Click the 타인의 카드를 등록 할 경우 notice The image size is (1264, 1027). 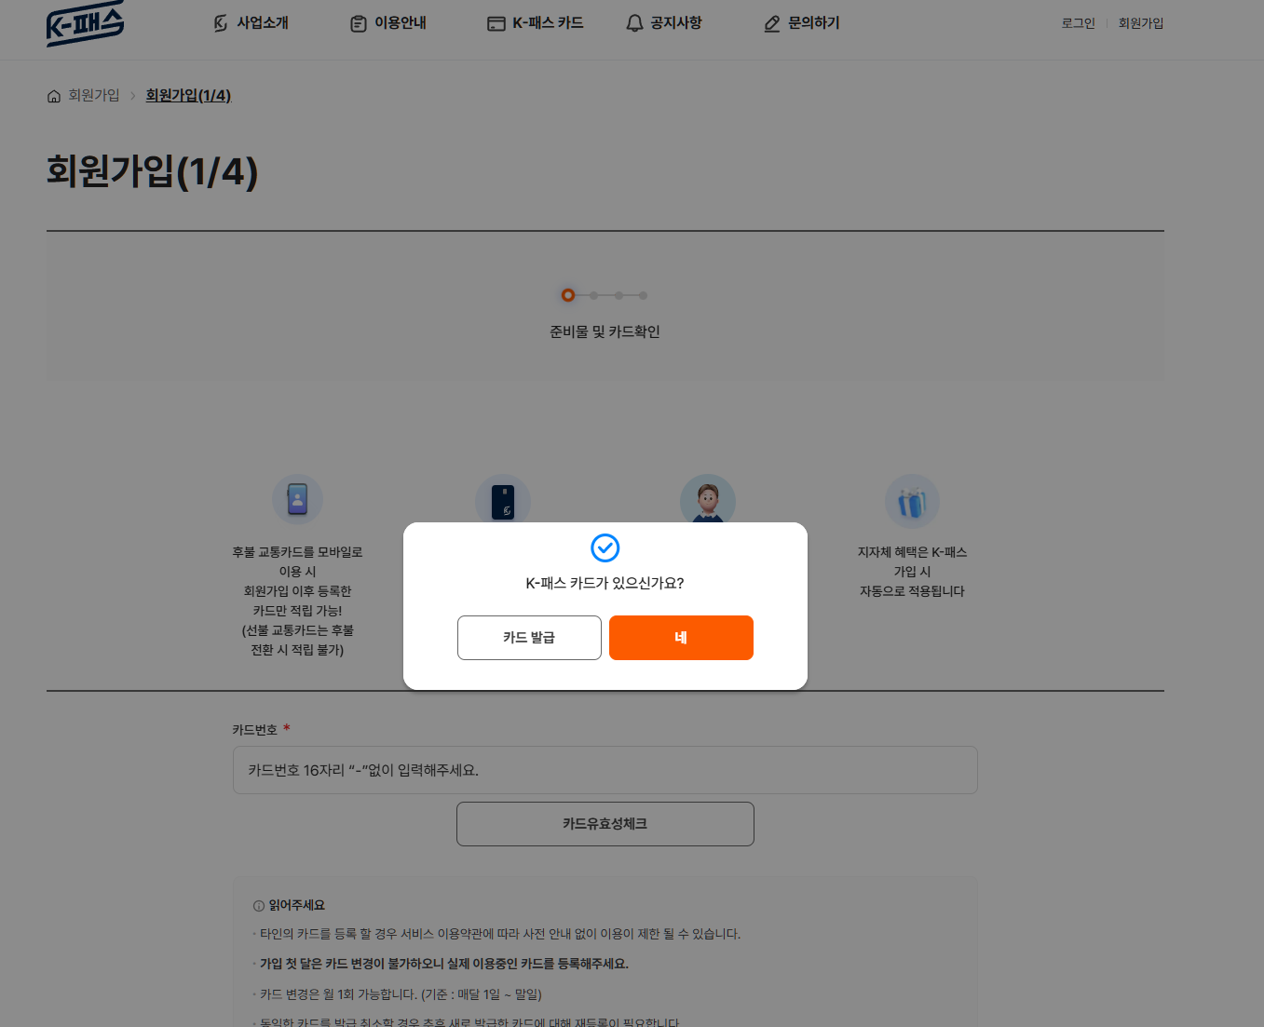[x=500, y=934]
